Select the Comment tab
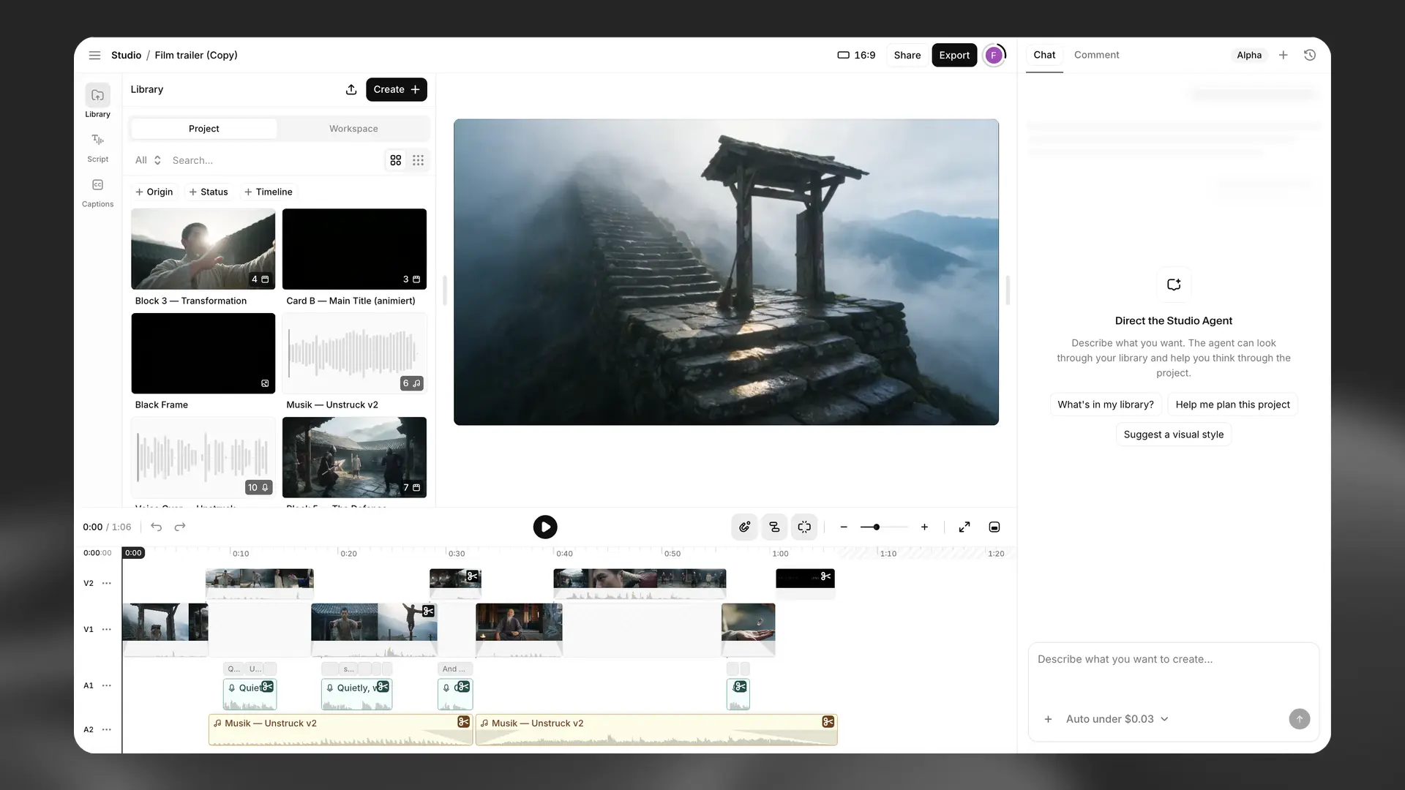The width and height of the screenshot is (1405, 790). tap(1096, 55)
